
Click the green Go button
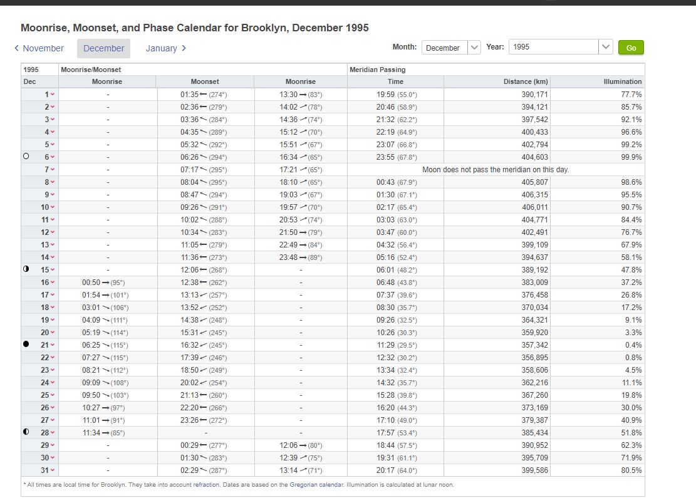pos(631,48)
